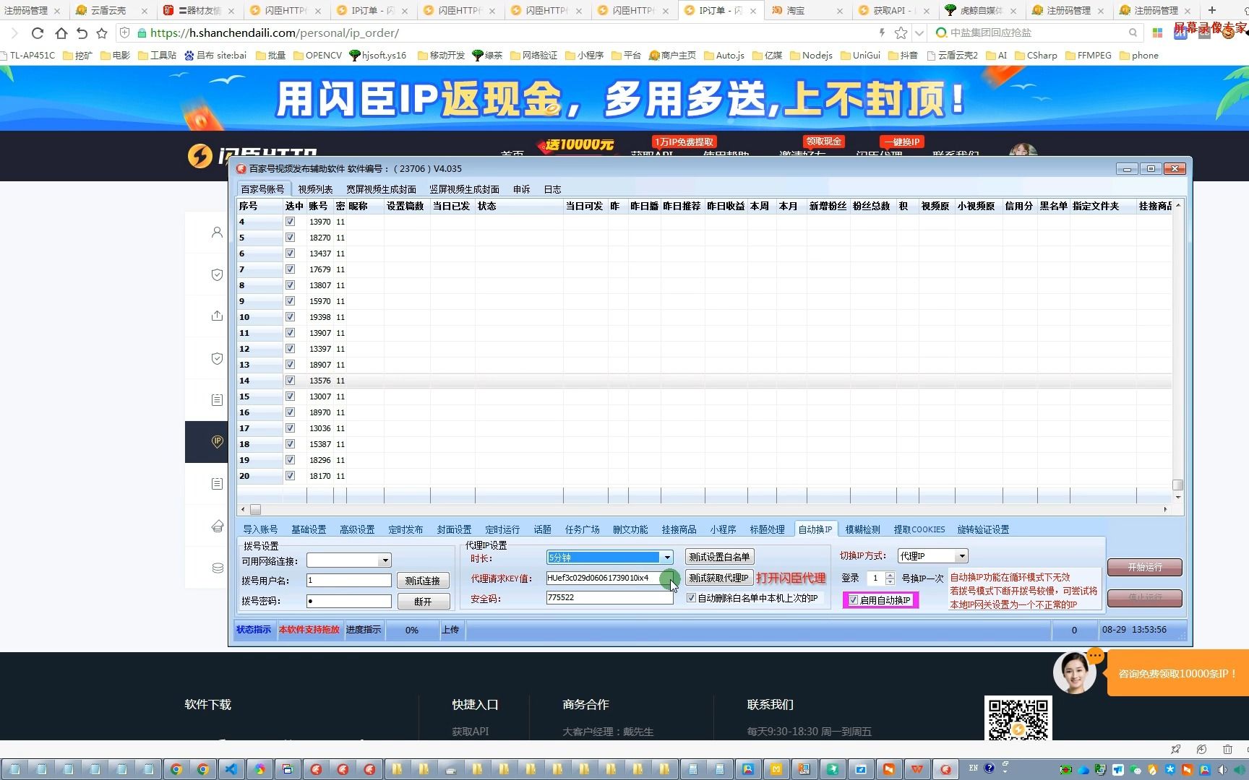Bookmark page with star beside home
This screenshot has height=780, width=1249.
[102, 33]
